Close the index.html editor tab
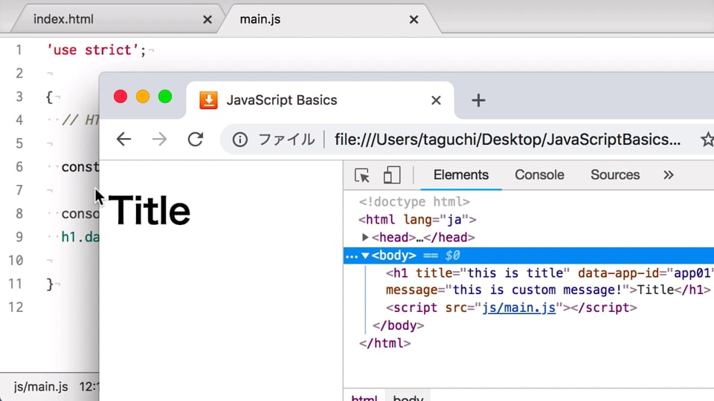This screenshot has height=401, width=714. click(208, 19)
